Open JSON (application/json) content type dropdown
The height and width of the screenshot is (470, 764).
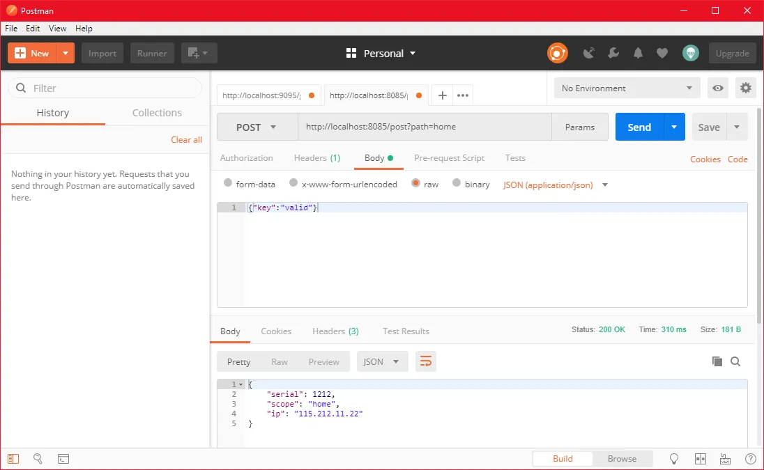coord(556,185)
